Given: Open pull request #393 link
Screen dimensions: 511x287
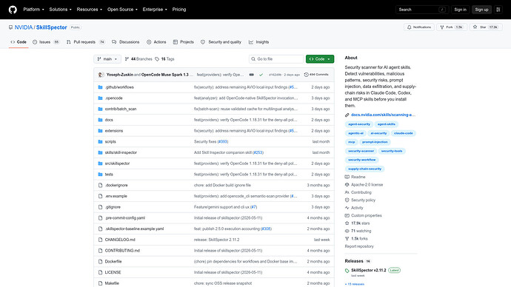Looking at the screenshot, I should pos(223,141).
